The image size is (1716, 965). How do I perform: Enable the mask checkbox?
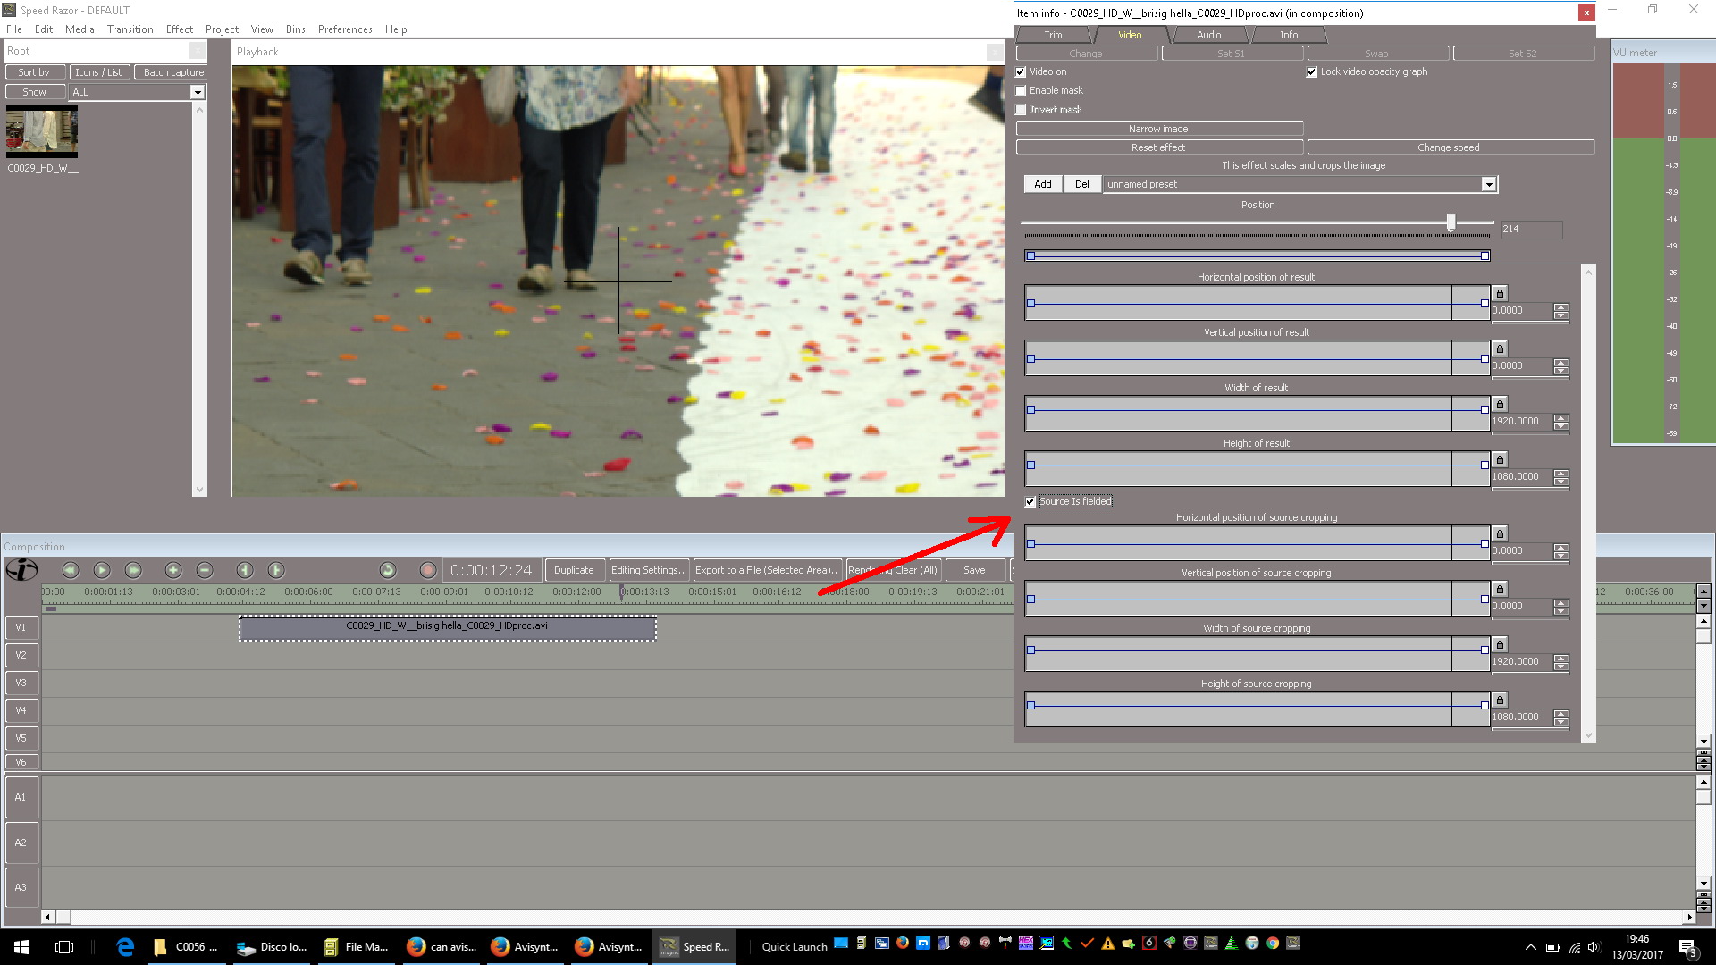(x=1022, y=91)
